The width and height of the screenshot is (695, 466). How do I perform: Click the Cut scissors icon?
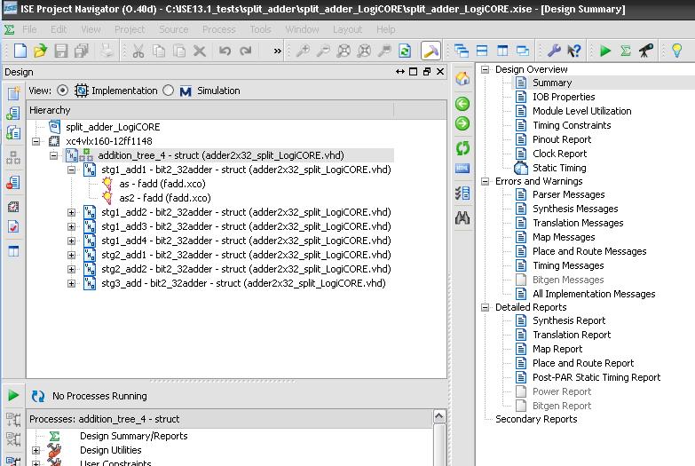pos(138,51)
